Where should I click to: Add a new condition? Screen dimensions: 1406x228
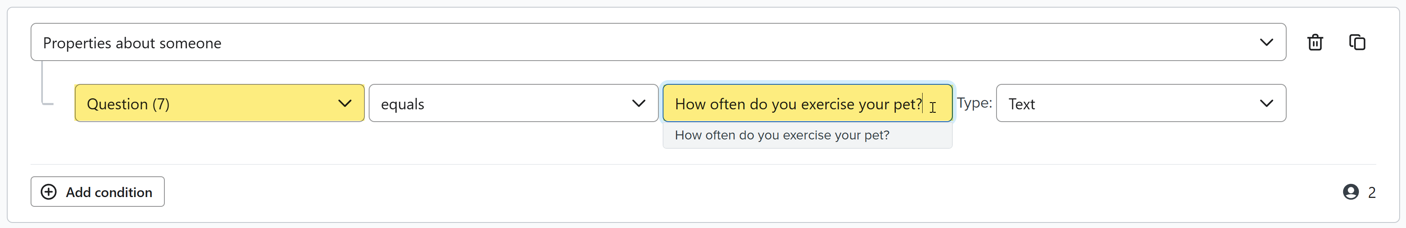[x=98, y=192]
